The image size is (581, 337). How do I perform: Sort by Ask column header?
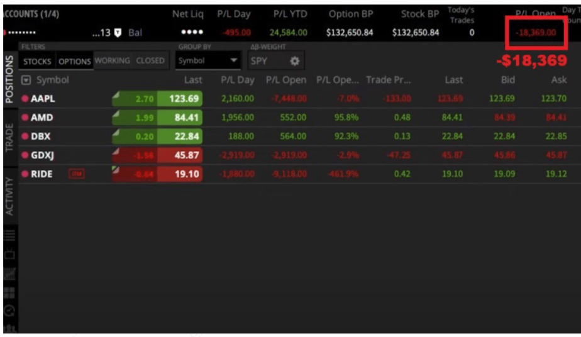(559, 80)
